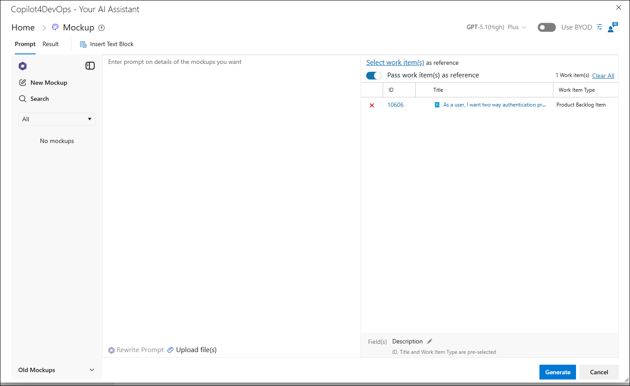Viewport: 630px width, 386px height.
Task: Toggle the Use BYOD switch
Action: (547, 27)
